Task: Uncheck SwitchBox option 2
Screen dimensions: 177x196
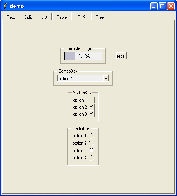Action: coord(91,107)
